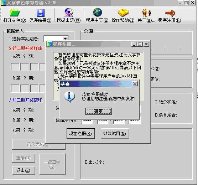Click first red ball box under b.第?期
This screenshot has height=185, width=198.
pos(15,88)
